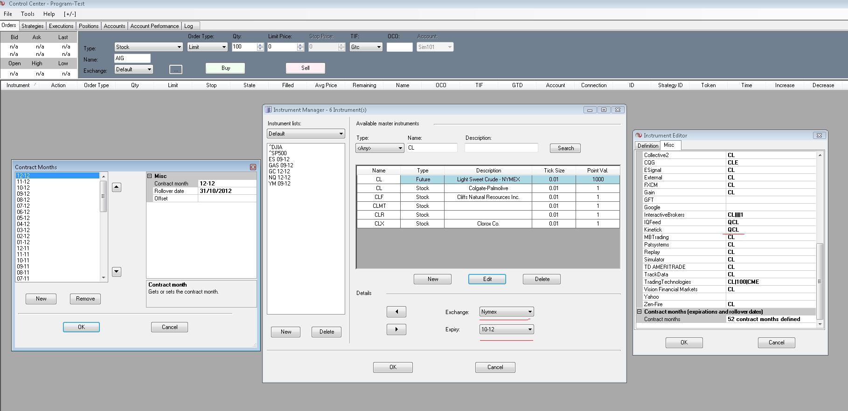Click the Description search field
Viewport: 848px width, 411px height.
point(501,148)
